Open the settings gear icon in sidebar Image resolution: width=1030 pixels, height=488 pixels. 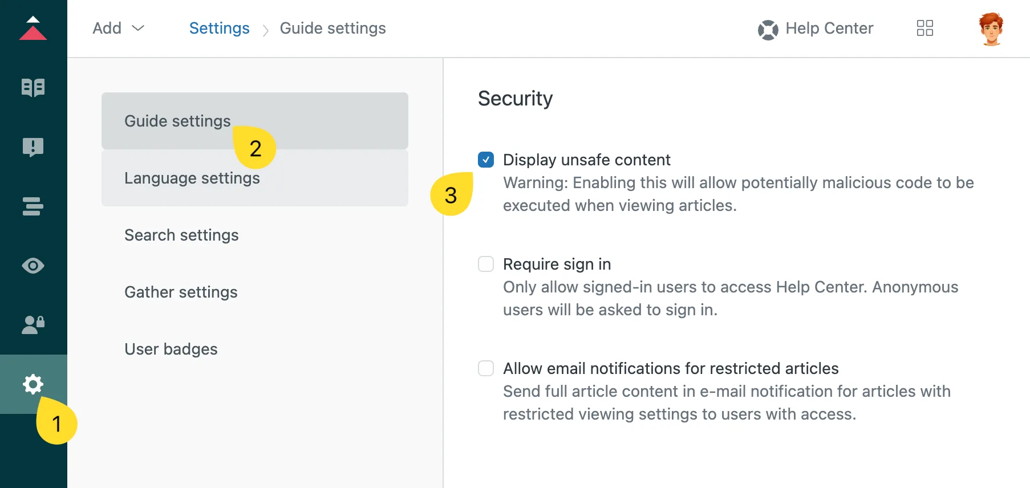pos(33,384)
